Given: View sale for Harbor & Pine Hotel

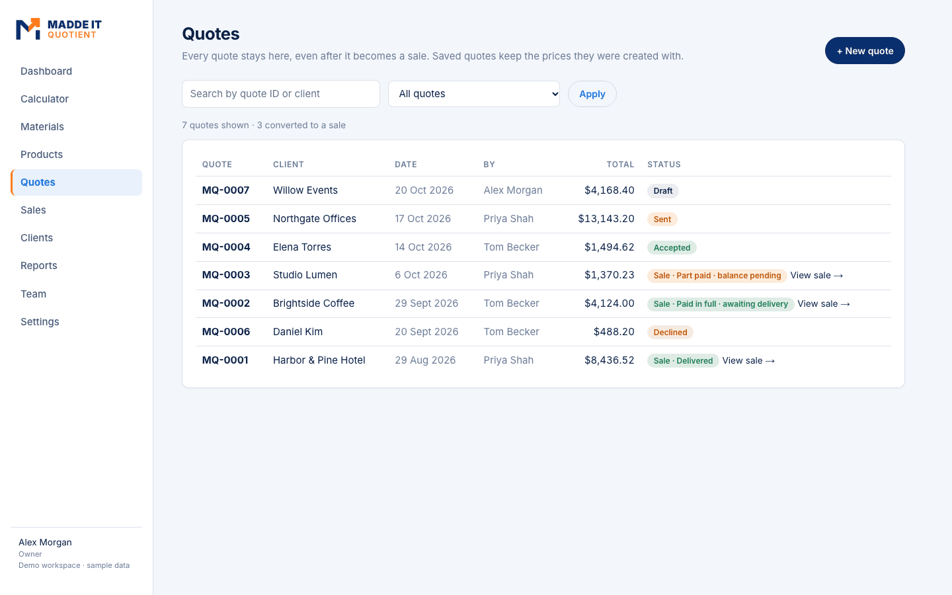Looking at the screenshot, I should pos(748,361).
